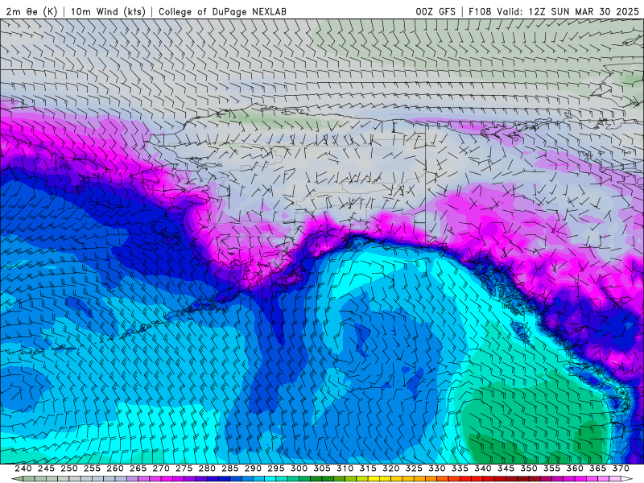Click the 360 value on the color scale

pos(575,469)
